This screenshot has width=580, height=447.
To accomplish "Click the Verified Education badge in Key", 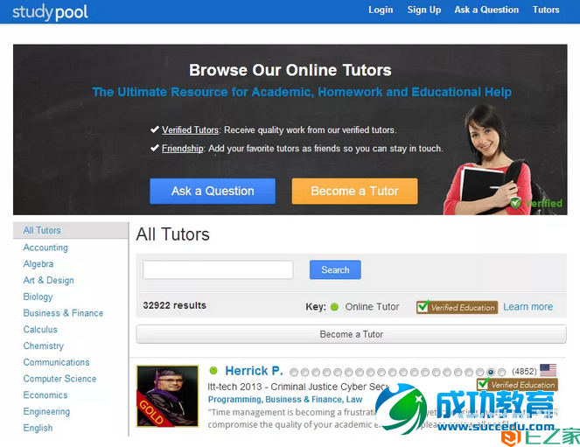I will point(457,307).
